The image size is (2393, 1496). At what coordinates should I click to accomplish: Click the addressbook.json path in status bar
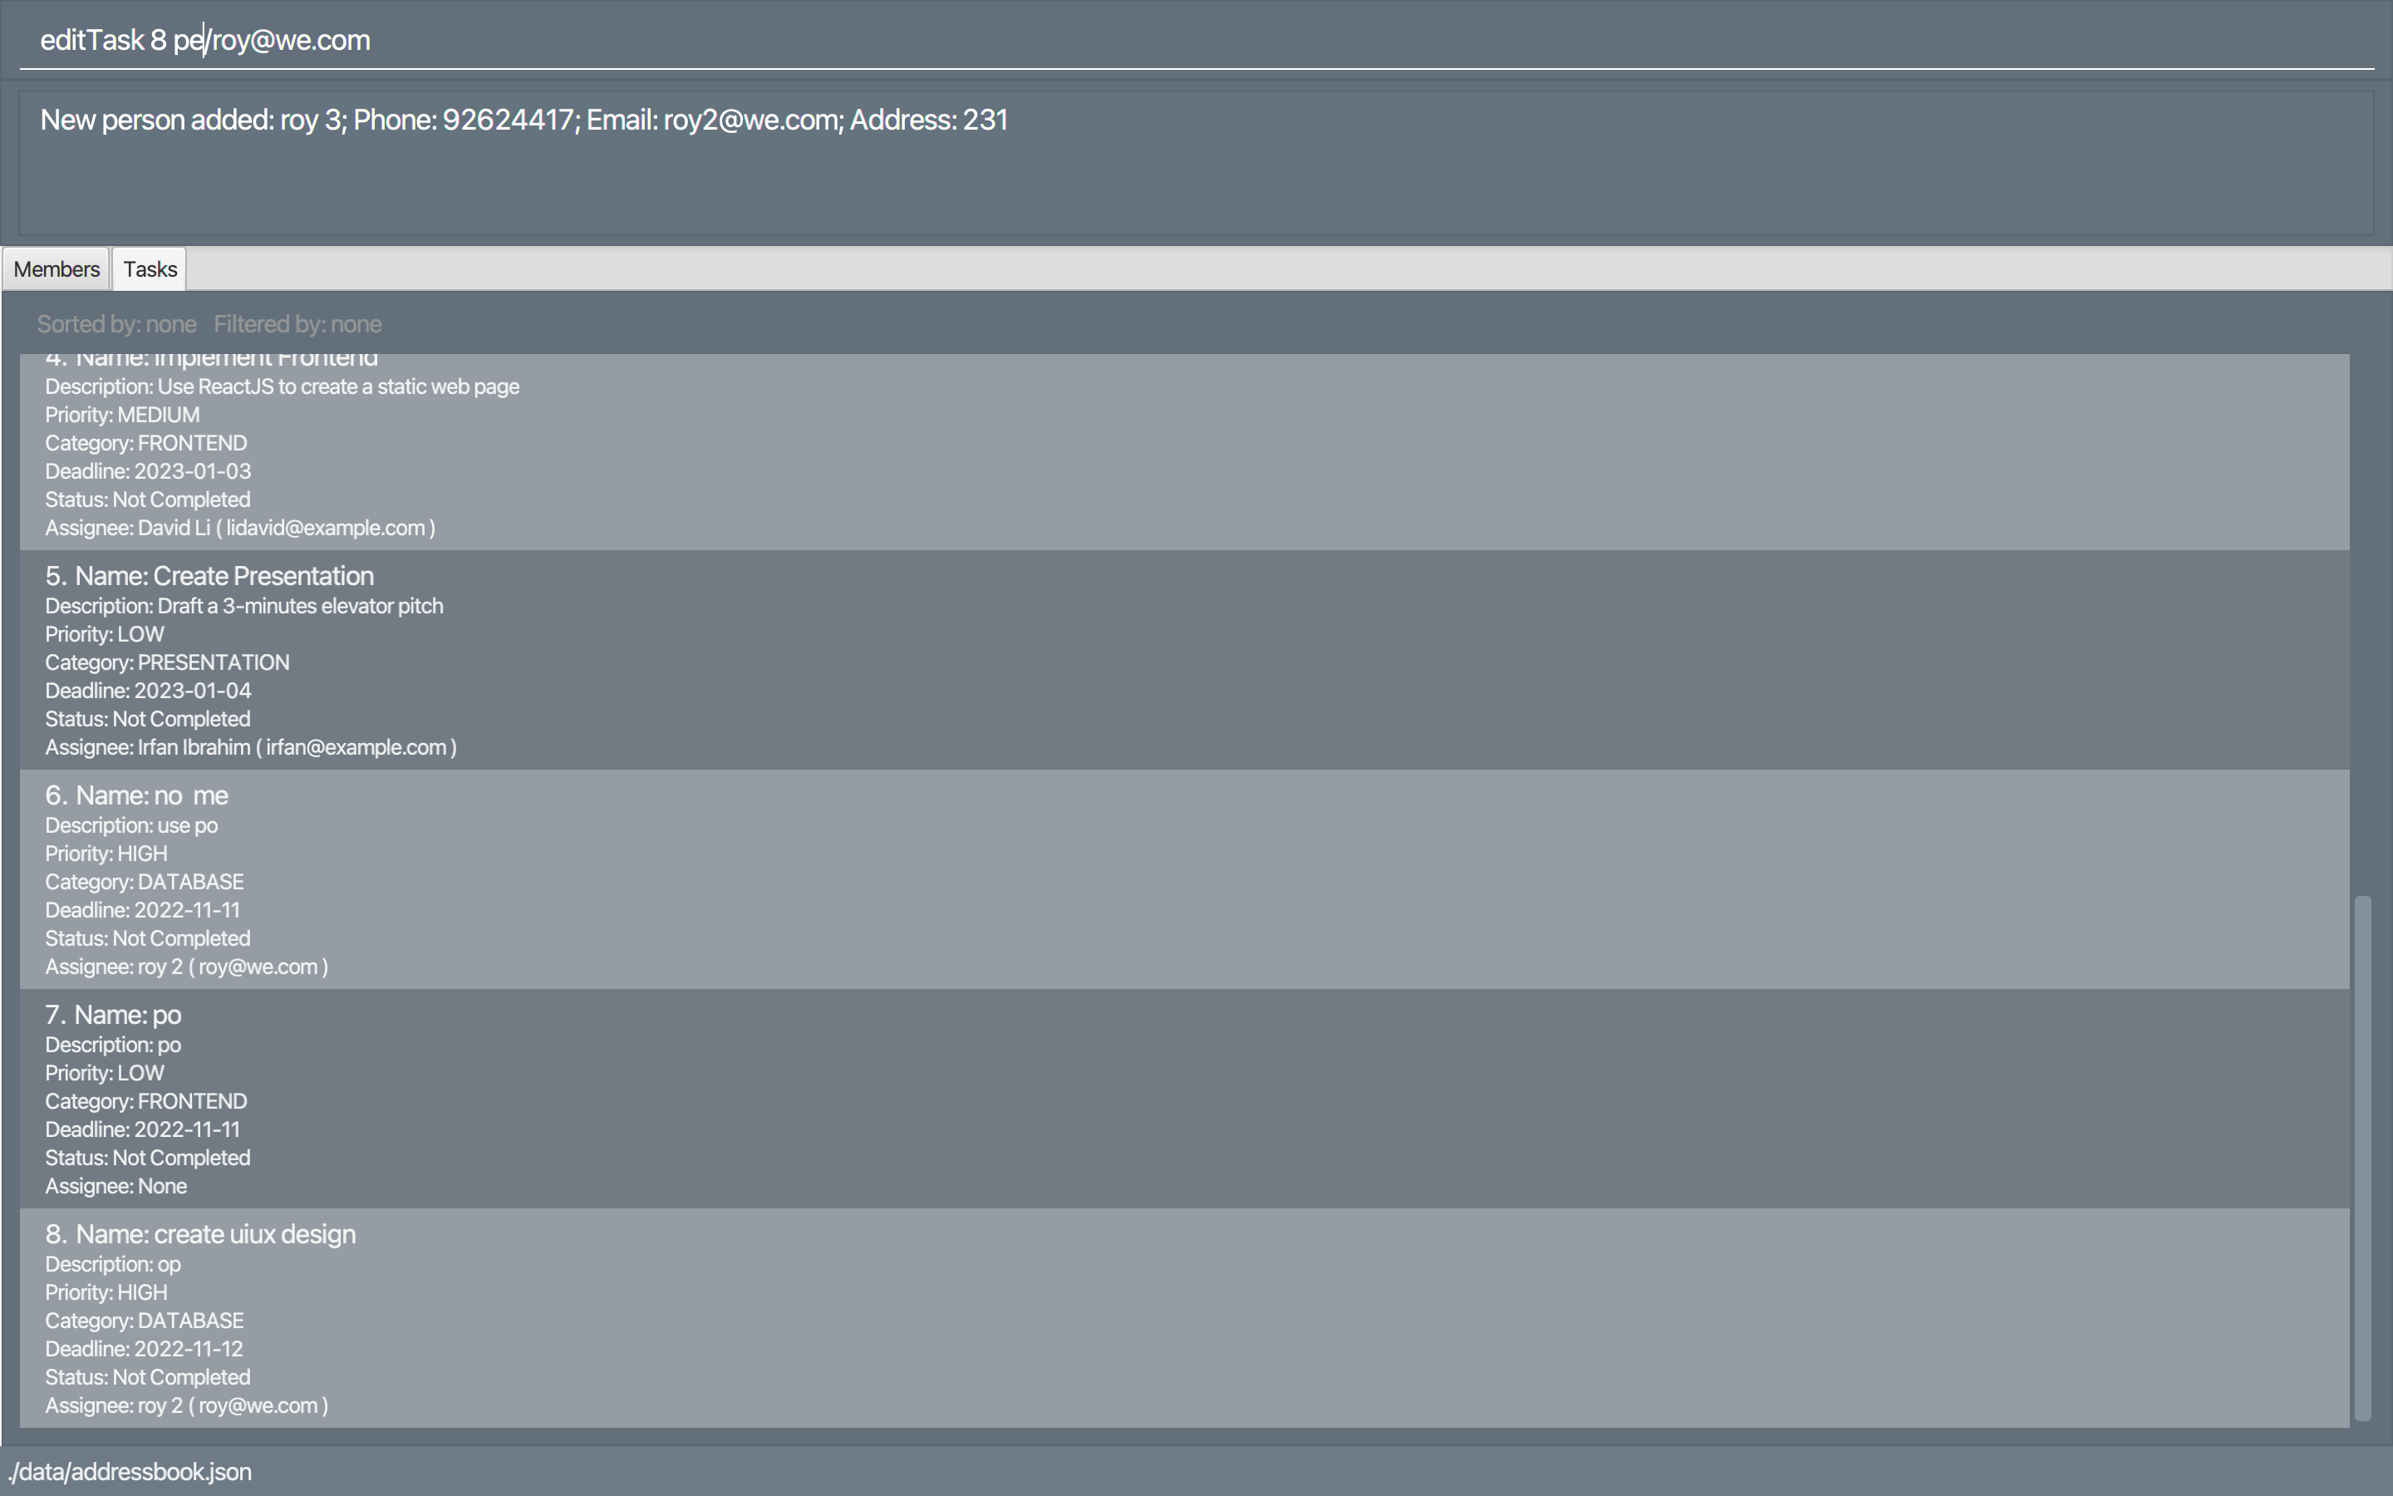130,1472
